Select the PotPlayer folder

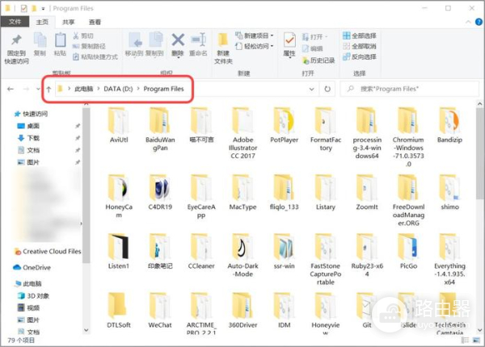coord(284,125)
